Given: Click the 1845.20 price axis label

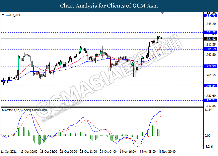Looking at the screenshot, I should click(x=210, y=24).
